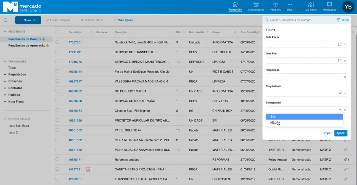Open the Produtos top menu
This screenshot has width=357, height=185.
pyautogui.click(x=275, y=7)
